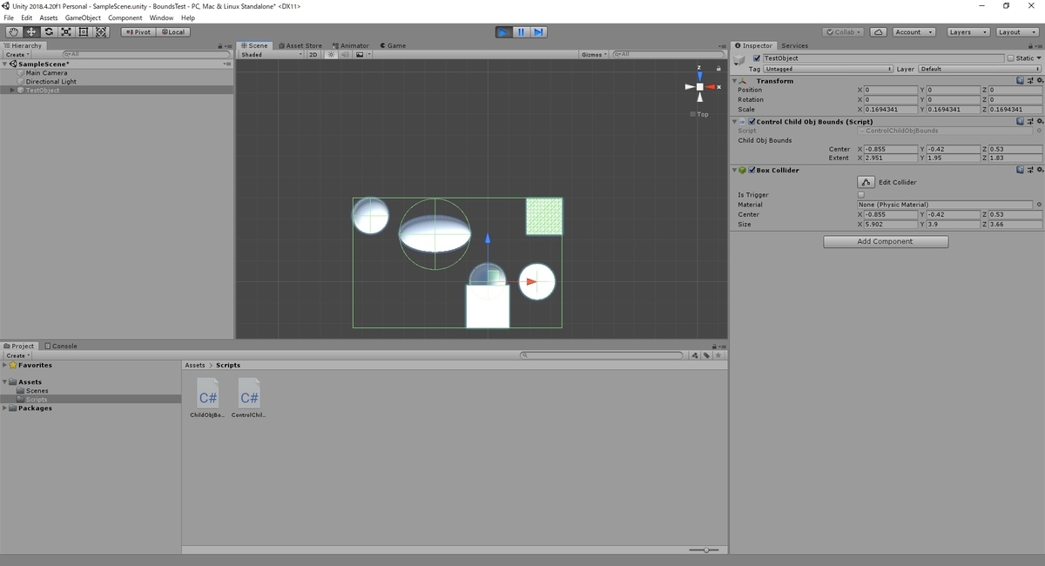Click Hierarchy panel lock icon
Screen dimensions: 1045x566
[219, 46]
